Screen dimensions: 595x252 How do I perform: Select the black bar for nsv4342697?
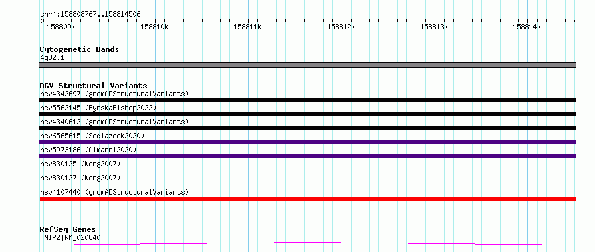308,100
